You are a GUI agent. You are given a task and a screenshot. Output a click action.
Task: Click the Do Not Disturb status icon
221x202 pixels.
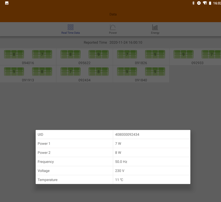tap(199, 3)
